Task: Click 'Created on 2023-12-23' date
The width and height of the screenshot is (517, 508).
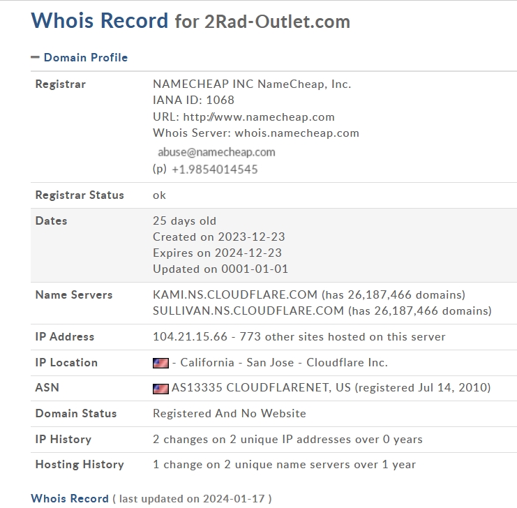Action: 219,237
